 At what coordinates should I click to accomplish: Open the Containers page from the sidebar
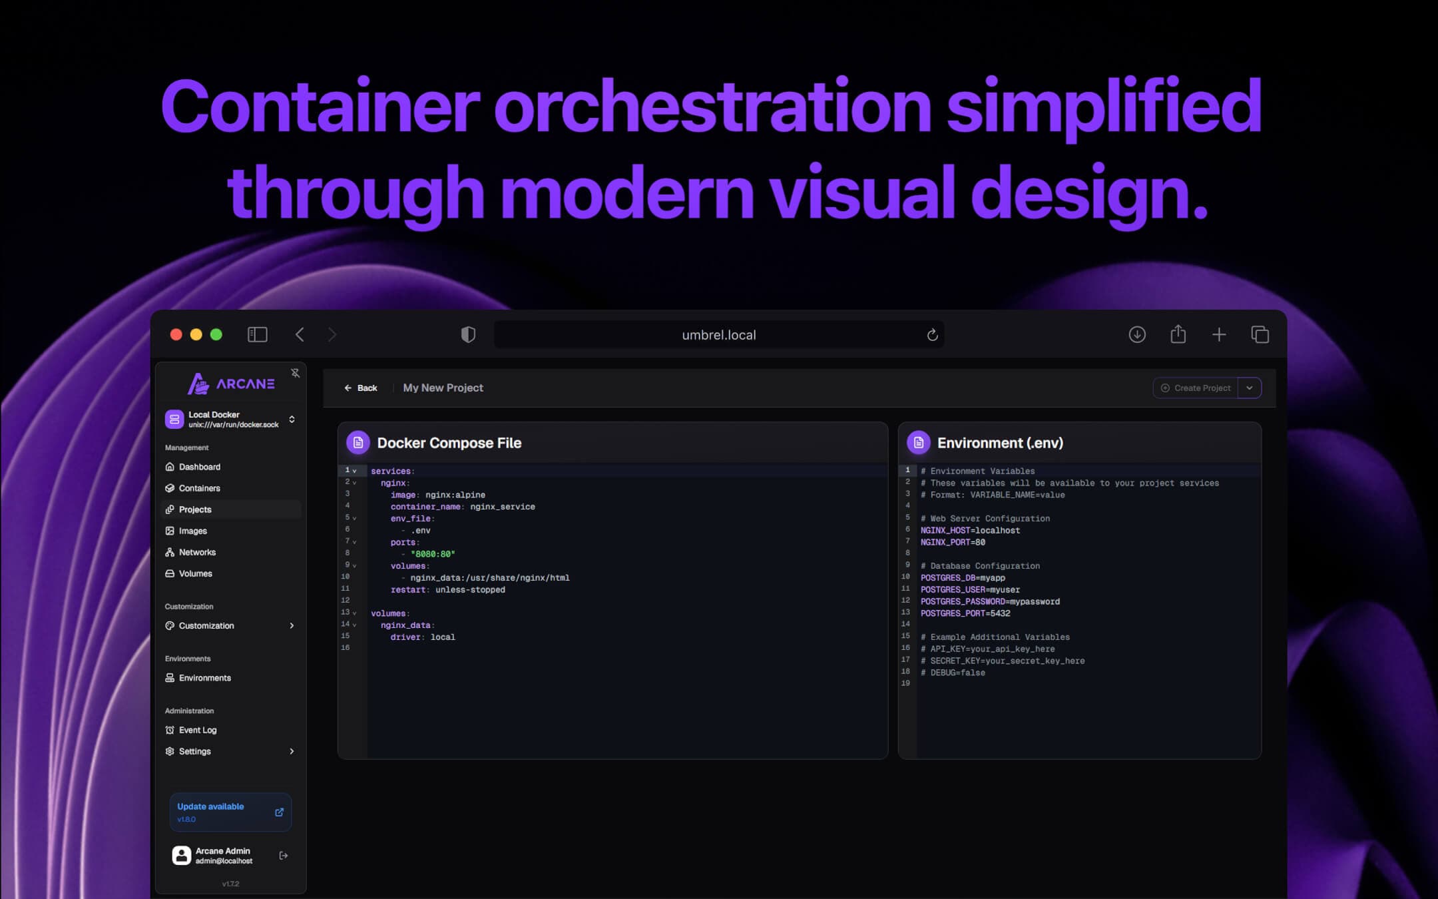tap(199, 487)
